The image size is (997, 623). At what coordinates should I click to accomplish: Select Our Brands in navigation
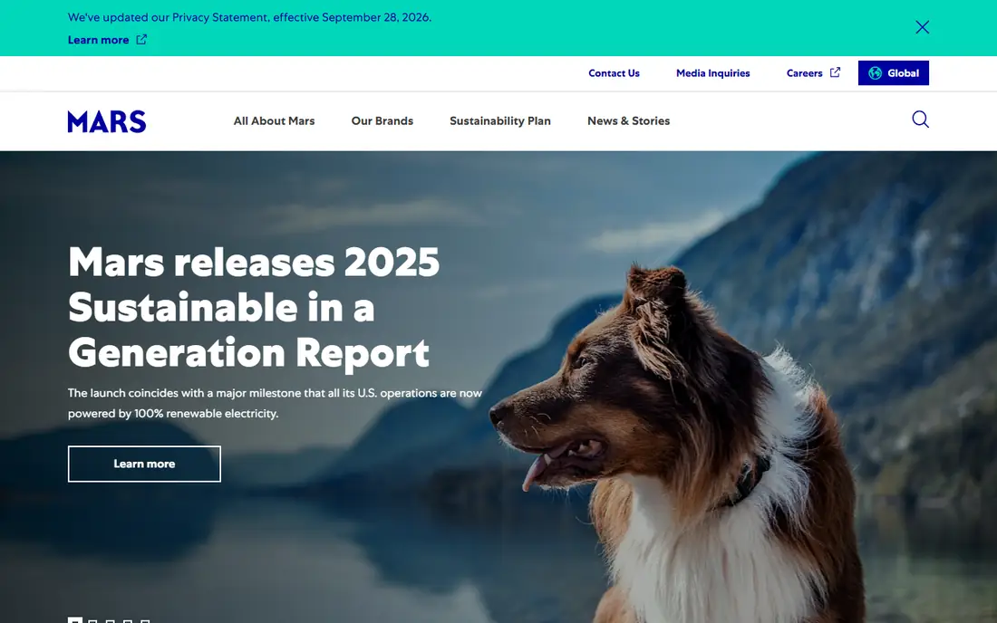(x=382, y=120)
